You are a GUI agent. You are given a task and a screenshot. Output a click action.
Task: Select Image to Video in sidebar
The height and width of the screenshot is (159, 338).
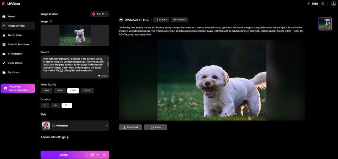18,26
